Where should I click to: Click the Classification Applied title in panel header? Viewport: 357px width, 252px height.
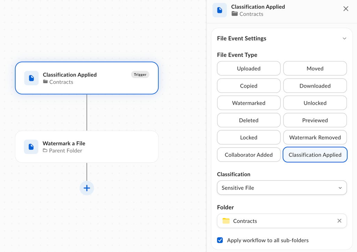[x=258, y=7]
